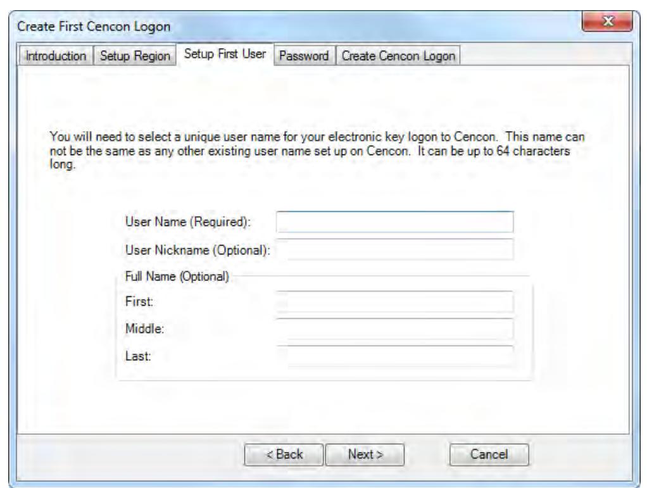Click the 'Last:' label

point(138,356)
